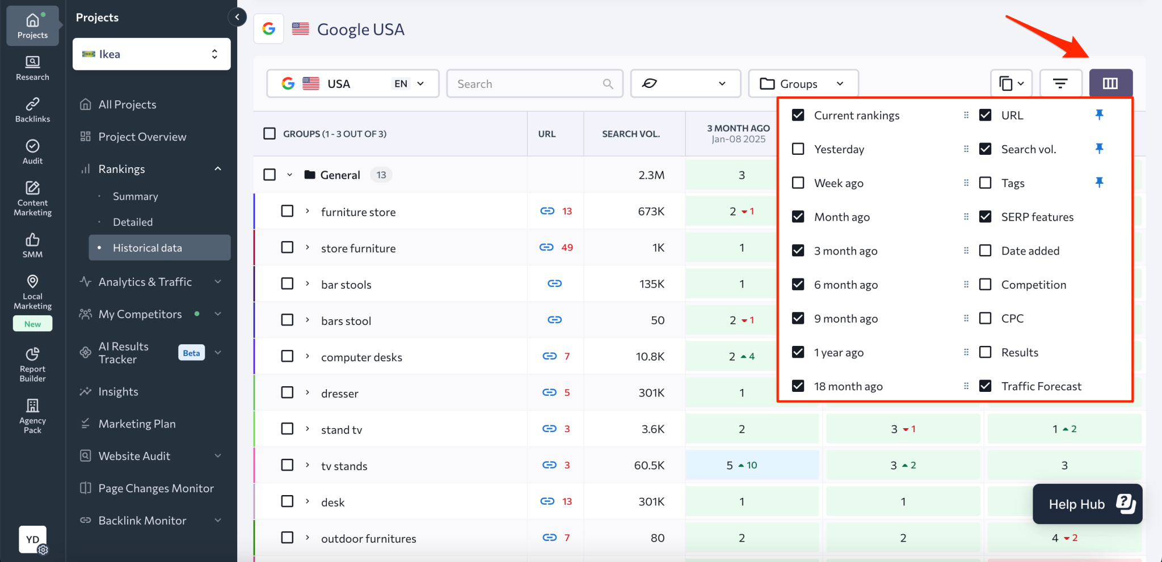1162x562 pixels.
Task: Select the furniture store row checkbox
Action: [288, 211]
